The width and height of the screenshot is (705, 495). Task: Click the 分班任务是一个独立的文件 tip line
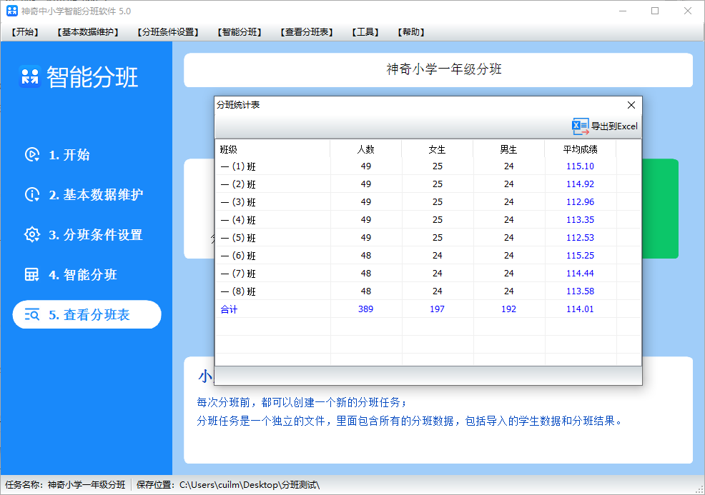click(x=410, y=421)
